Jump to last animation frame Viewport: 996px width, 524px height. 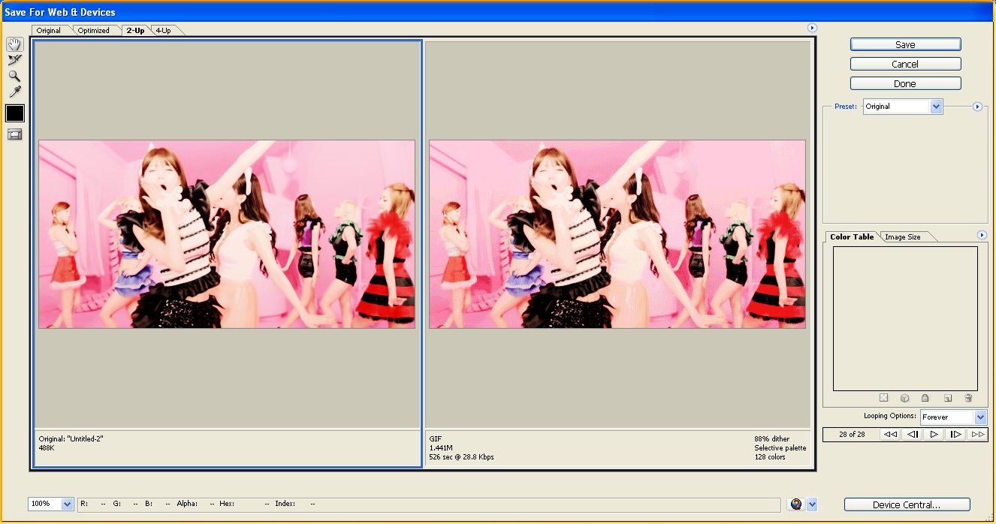[x=977, y=434]
